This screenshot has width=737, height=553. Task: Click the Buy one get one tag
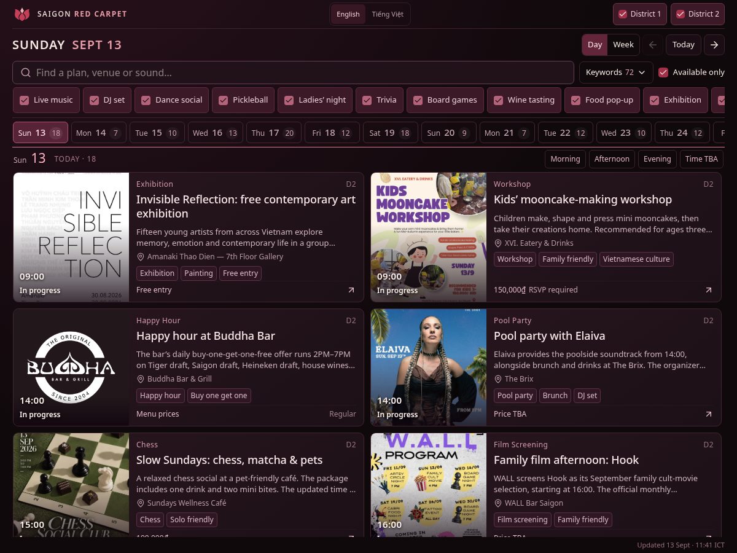pos(219,396)
